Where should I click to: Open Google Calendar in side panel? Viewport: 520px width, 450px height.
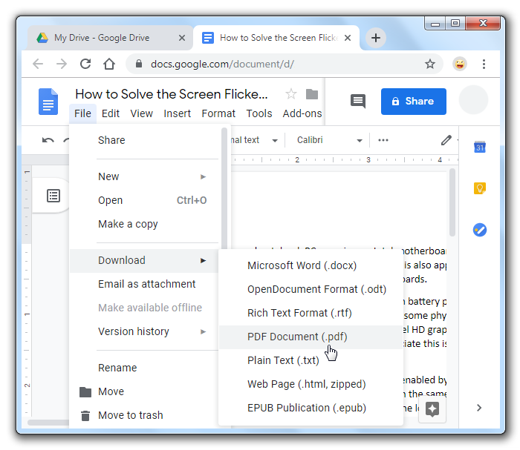[480, 147]
